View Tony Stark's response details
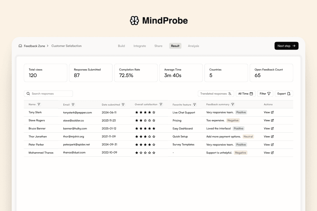The height and width of the screenshot is (211, 317). point(268,112)
